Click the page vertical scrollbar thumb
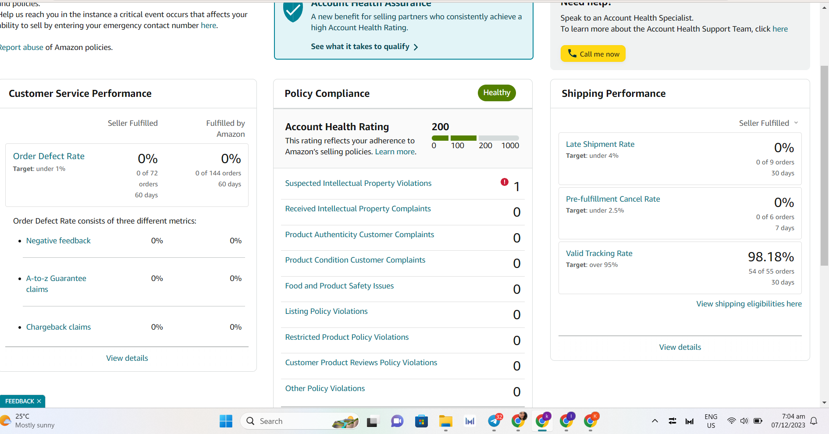 click(x=824, y=165)
